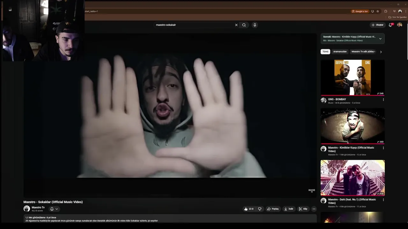Open more actions ellipsis below video
This screenshot has width=408, height=229.
pos(314,209)
